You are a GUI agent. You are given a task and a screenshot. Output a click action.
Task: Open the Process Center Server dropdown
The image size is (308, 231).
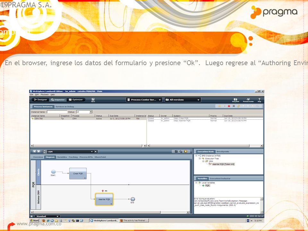point(144,100)
